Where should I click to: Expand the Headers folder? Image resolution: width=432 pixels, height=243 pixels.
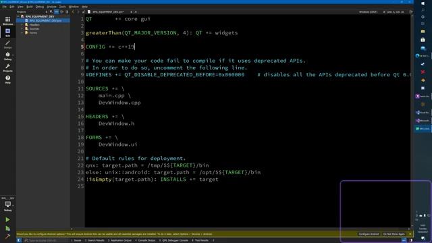[22, 25]
